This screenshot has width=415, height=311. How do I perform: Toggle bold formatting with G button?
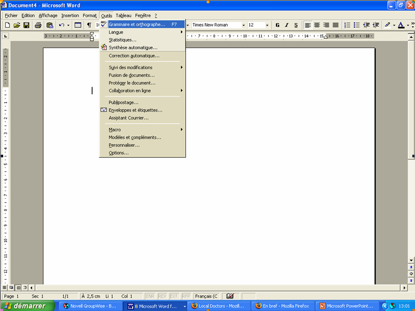[x=278, y=25]
